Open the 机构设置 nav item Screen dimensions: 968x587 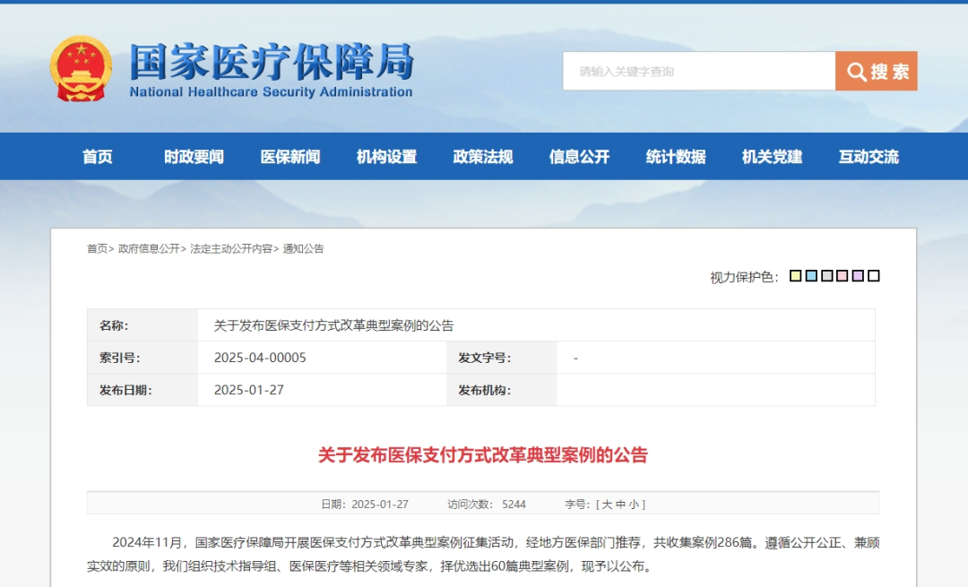coord(386,157)
